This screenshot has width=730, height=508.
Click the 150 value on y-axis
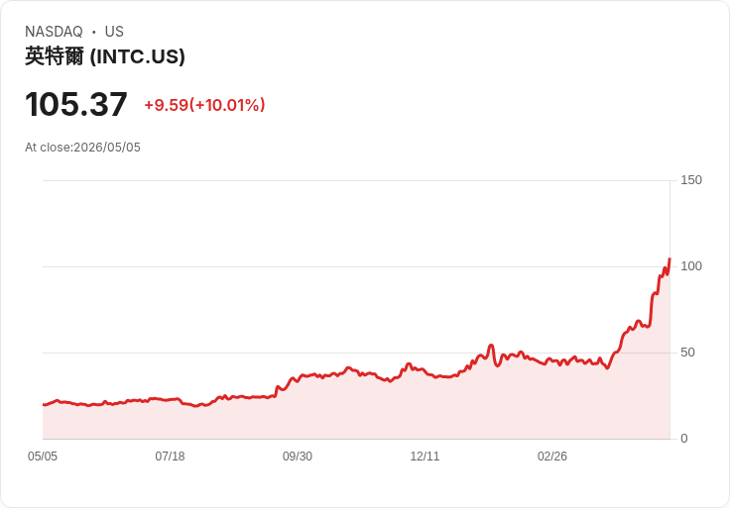tap(691, 180)
